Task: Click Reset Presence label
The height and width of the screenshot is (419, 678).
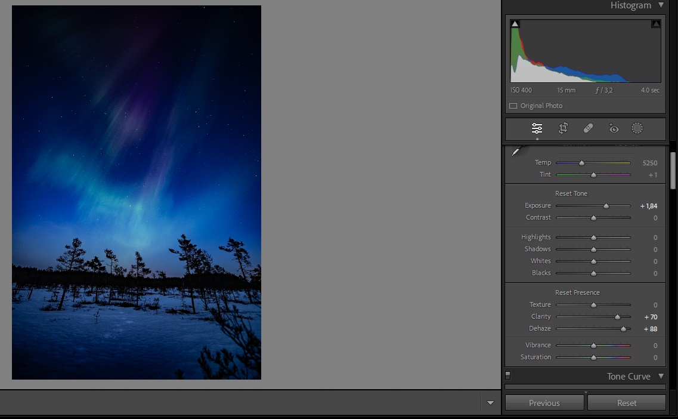Action: [x=577, y=292]
